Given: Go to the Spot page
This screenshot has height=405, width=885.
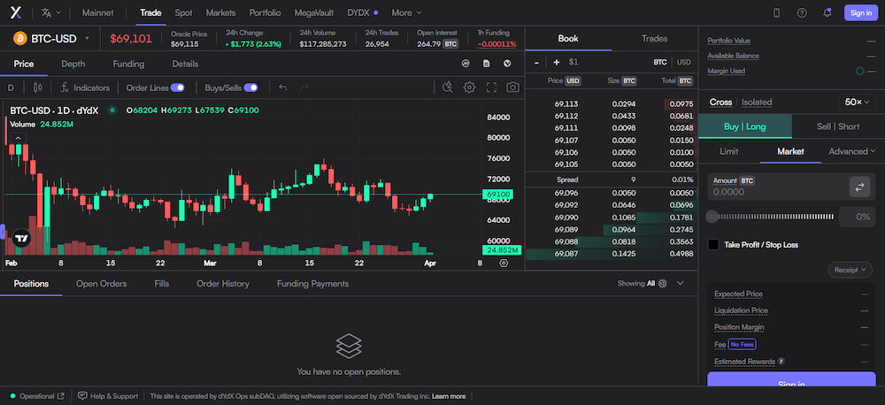Looking at the screenshot, I should click(x=183, y=12).
